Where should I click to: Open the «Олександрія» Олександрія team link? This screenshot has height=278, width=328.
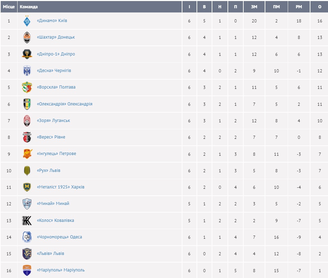64,104
